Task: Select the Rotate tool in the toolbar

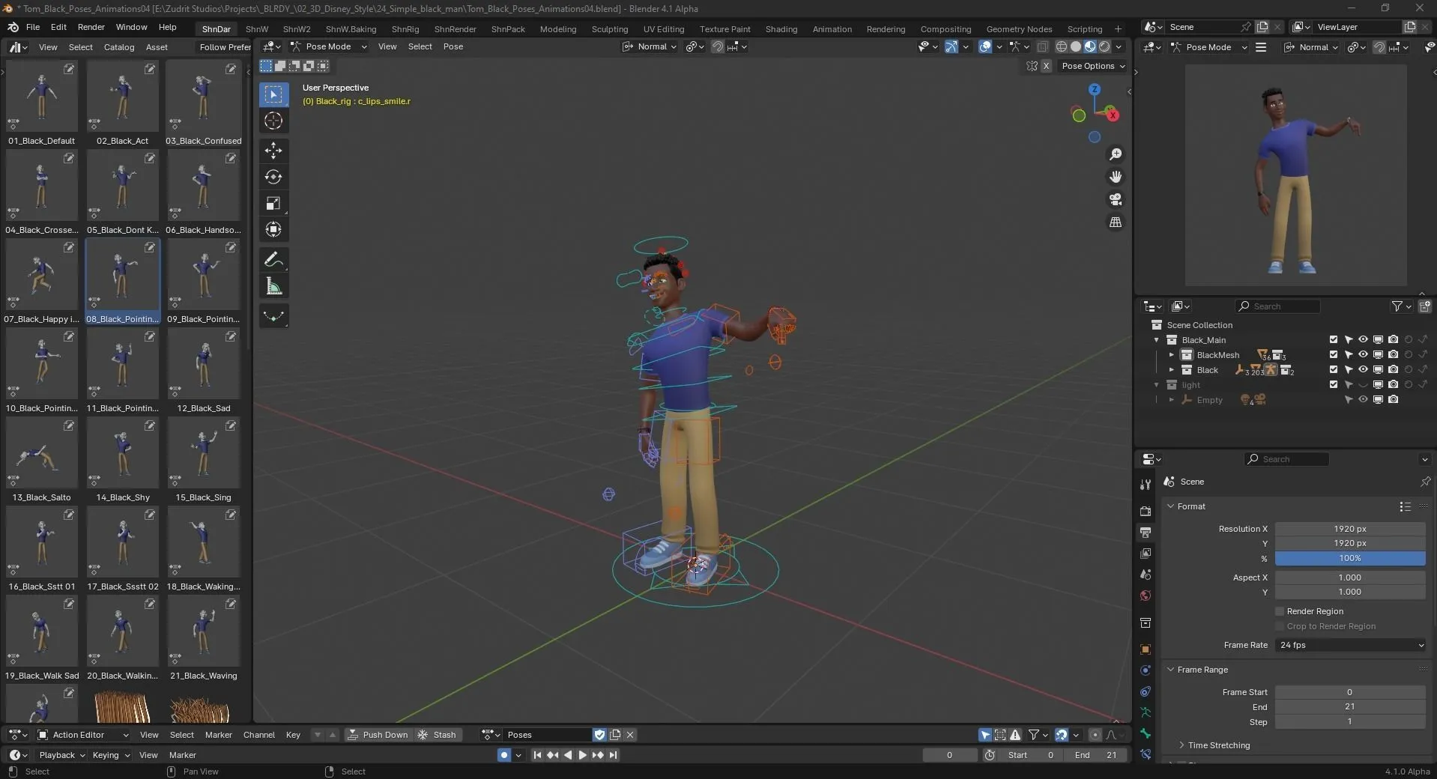Action: (273, 177)
